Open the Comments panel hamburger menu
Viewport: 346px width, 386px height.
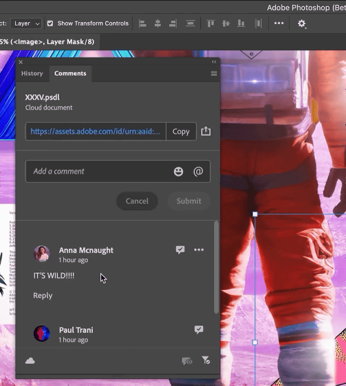(x=214, y=73)
